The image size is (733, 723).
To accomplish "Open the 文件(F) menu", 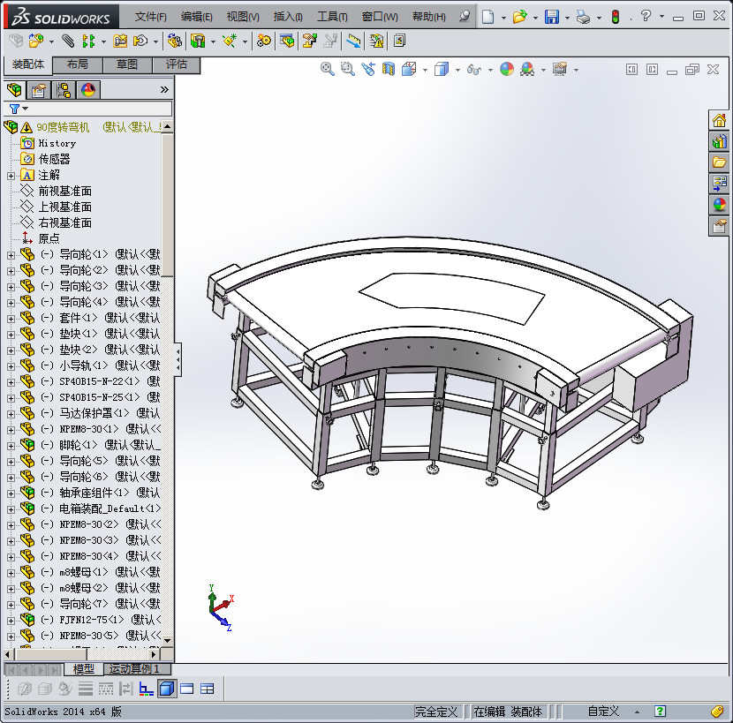I will click(150, 17).
